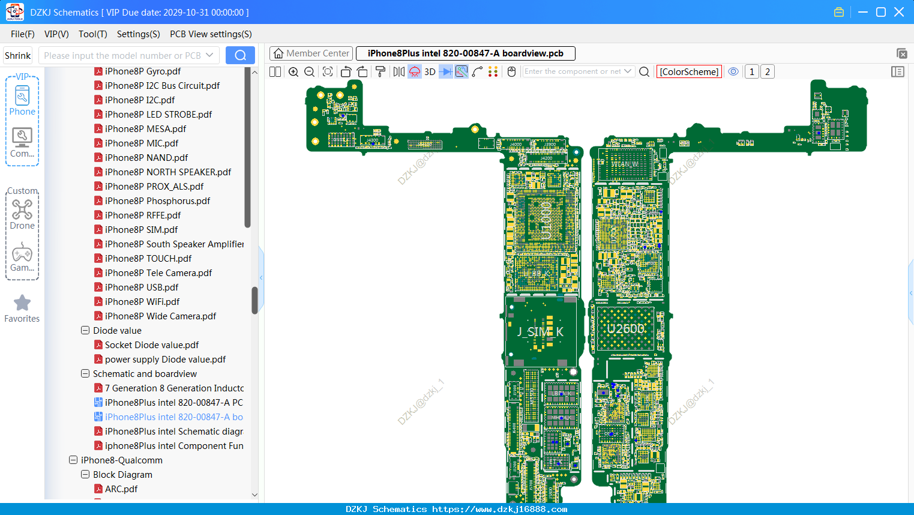This screenshot has width=914, height=515.
Task: Rotate the board counterclockwise
Action: pyautogui.click(x=346, y=72)
